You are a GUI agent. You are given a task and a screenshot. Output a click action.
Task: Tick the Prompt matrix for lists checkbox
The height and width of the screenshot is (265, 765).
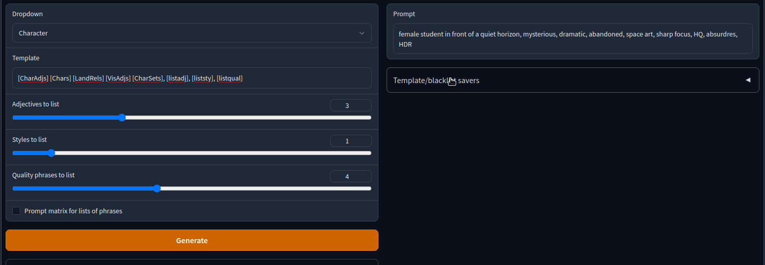16,211
